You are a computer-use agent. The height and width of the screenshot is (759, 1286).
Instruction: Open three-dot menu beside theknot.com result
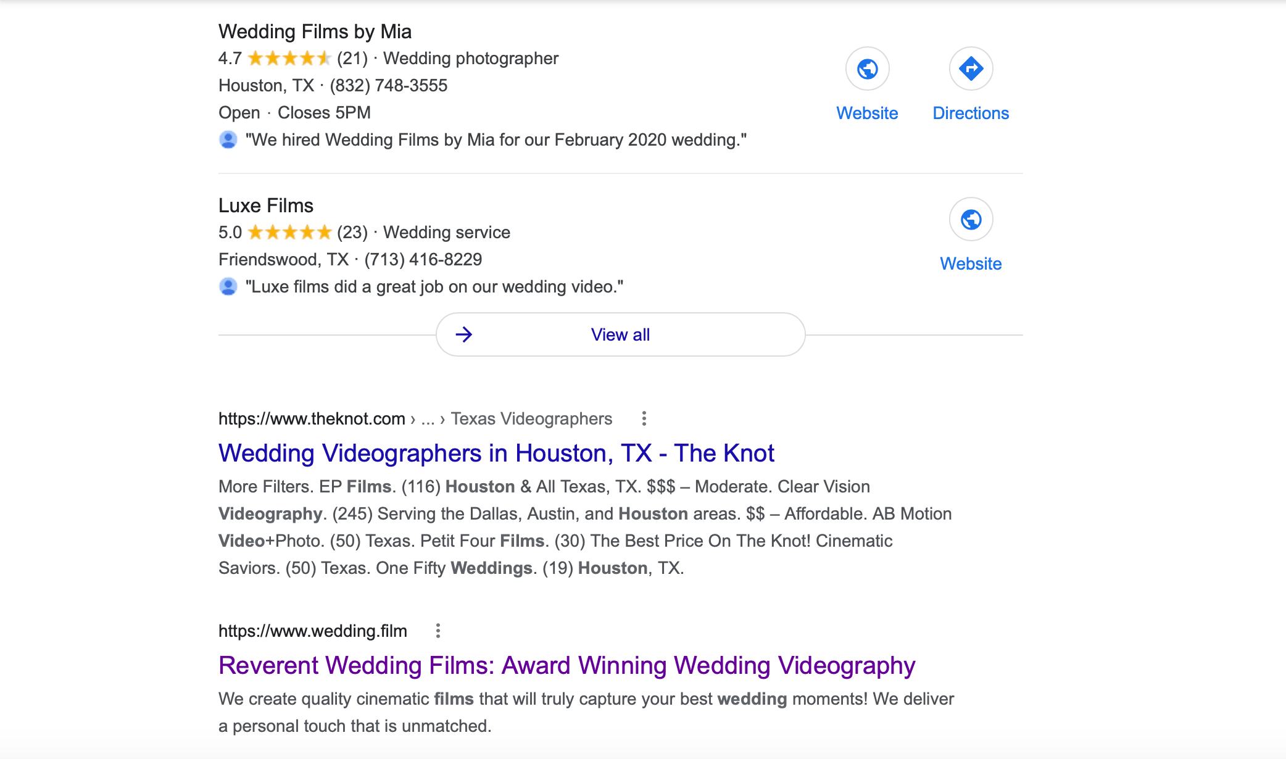(644, 418)
